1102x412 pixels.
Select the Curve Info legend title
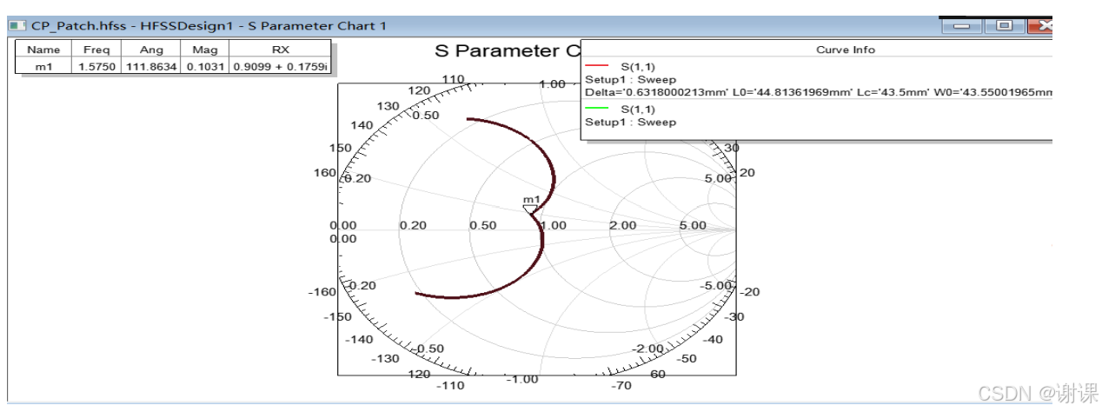tap(845, 50)
